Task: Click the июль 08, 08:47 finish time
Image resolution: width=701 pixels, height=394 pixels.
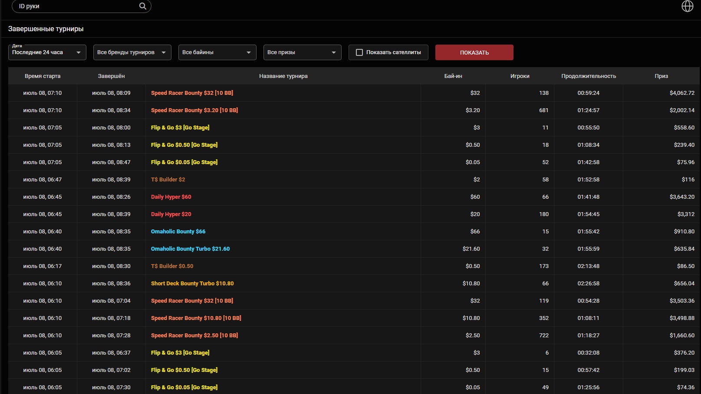Action: pyautogui.click(x=111, y=162)
